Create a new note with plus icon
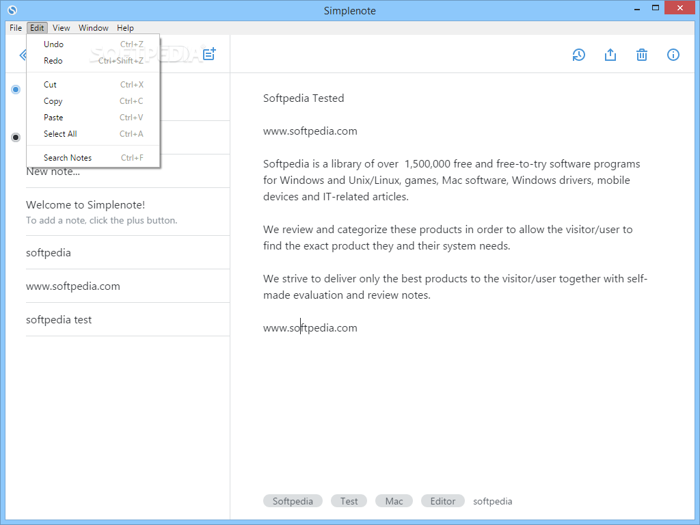Screen dimensions: 700x525 209,54
